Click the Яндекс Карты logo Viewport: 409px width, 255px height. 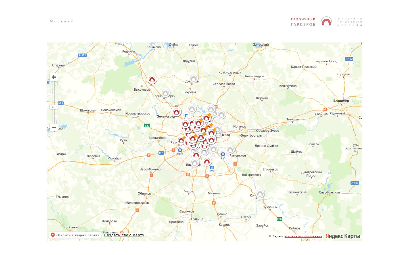[x=343, y=236]
